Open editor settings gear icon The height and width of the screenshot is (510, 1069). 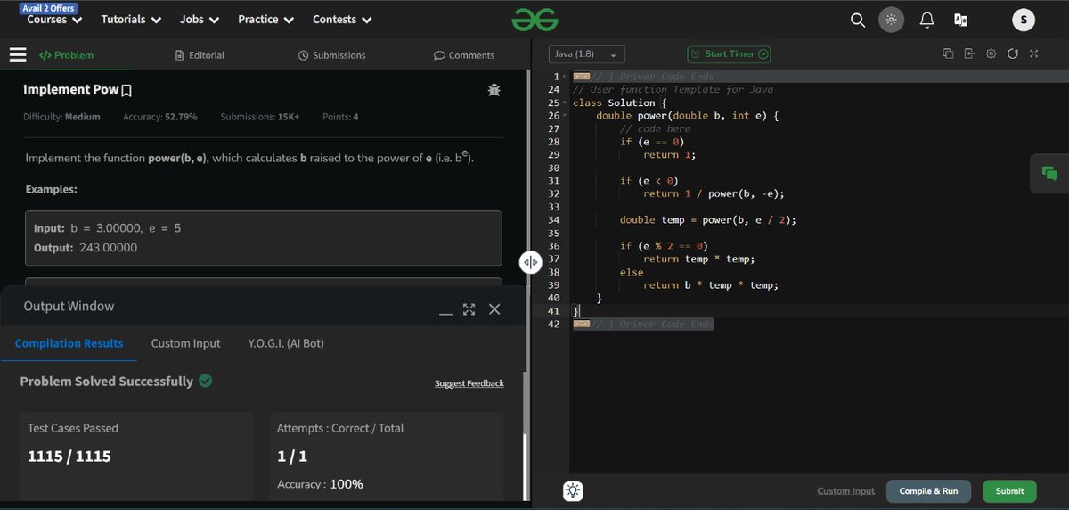click(991, 54)
